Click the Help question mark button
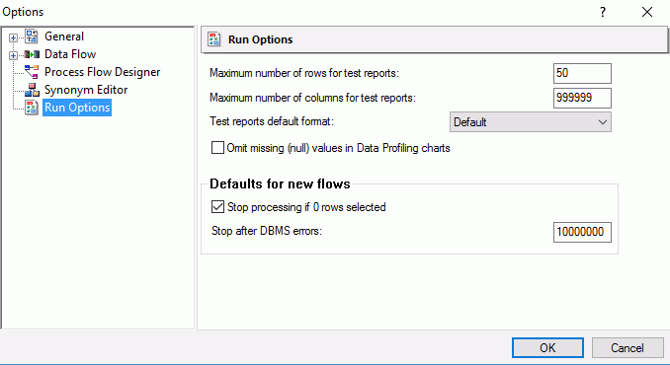 [x=603, y=12]
